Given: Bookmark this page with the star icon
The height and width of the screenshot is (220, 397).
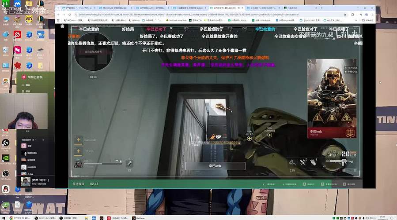Looking at the screenshot, I should [x=345, y=15].
